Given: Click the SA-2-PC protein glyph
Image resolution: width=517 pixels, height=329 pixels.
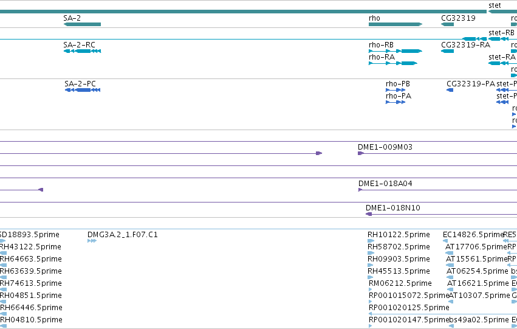Looking at the screenshot, I should pos(83,90).
